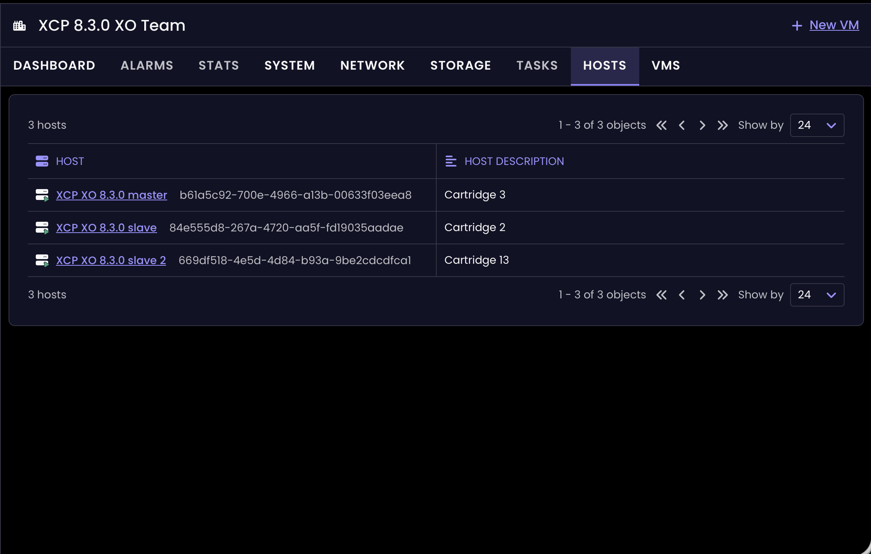Viewport: 871px width, 554px height.
Task: Select the VMS tab
Action: coord(666,65)
